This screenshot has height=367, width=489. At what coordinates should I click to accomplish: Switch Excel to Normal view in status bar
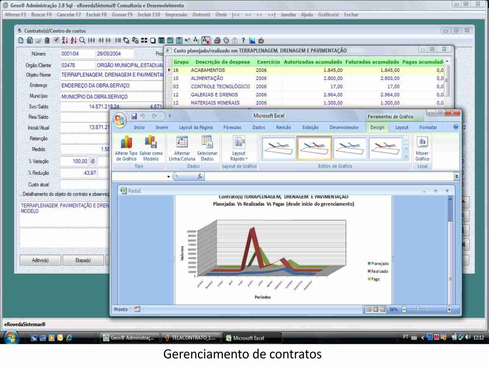369,309
